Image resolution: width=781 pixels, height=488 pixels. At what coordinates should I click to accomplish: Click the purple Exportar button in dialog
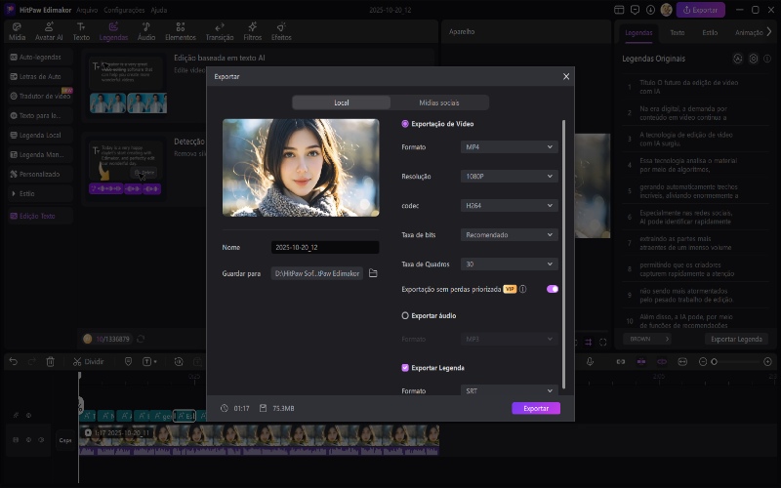(x=536, y=408)
